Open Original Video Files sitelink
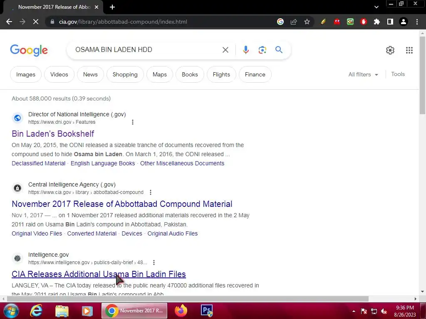Viewport: 426px width, 319px height. click(37, 233)
